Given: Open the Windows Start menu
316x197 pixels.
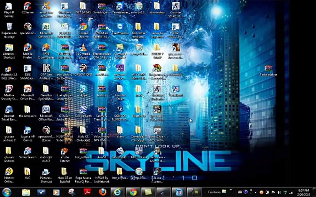Looking at the screenshot, I should pyautogui.click(x=7, y=192).
